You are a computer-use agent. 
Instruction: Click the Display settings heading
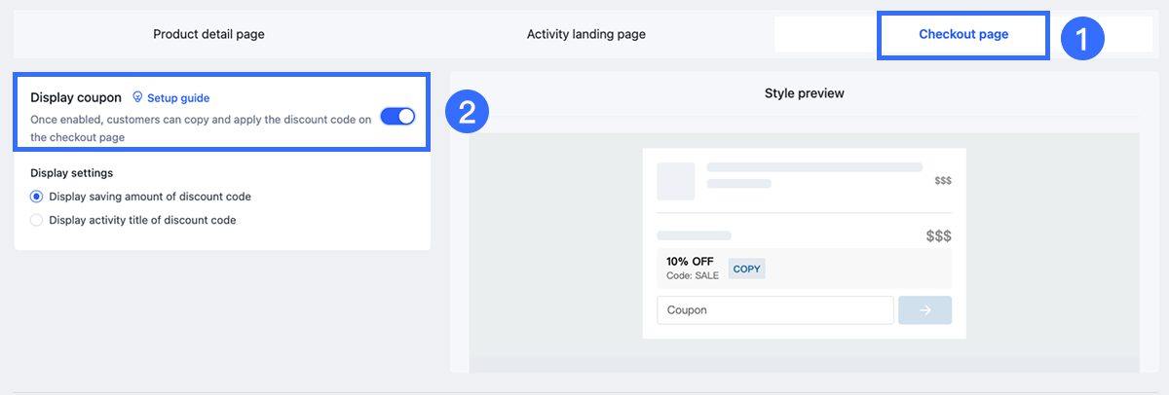coord(72,173)
